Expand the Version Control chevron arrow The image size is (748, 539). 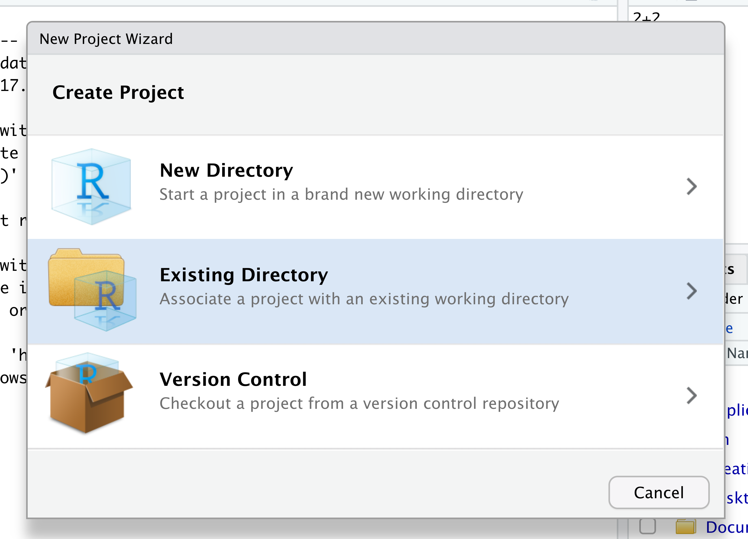[691, 395]
